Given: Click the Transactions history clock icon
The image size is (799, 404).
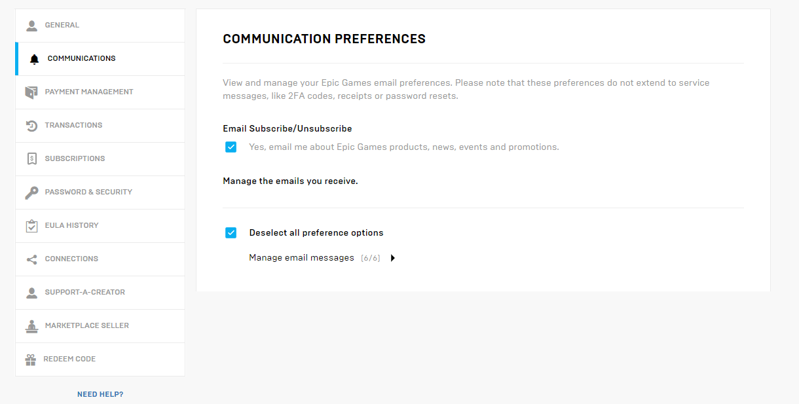Looking at the screenshot, I should click(x=31, y=126).
